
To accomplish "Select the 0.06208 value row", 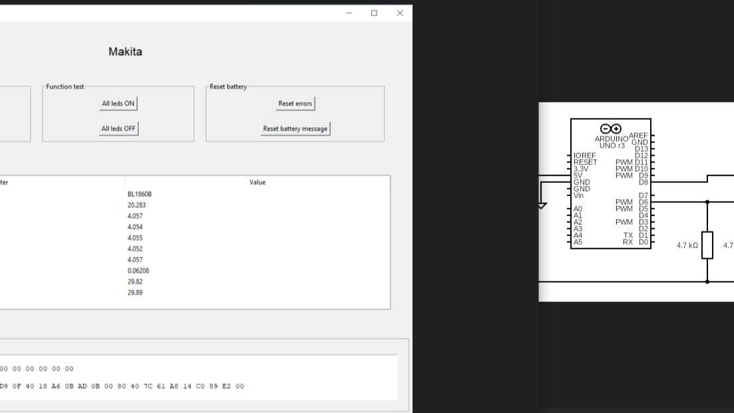I will coord(194,270).
